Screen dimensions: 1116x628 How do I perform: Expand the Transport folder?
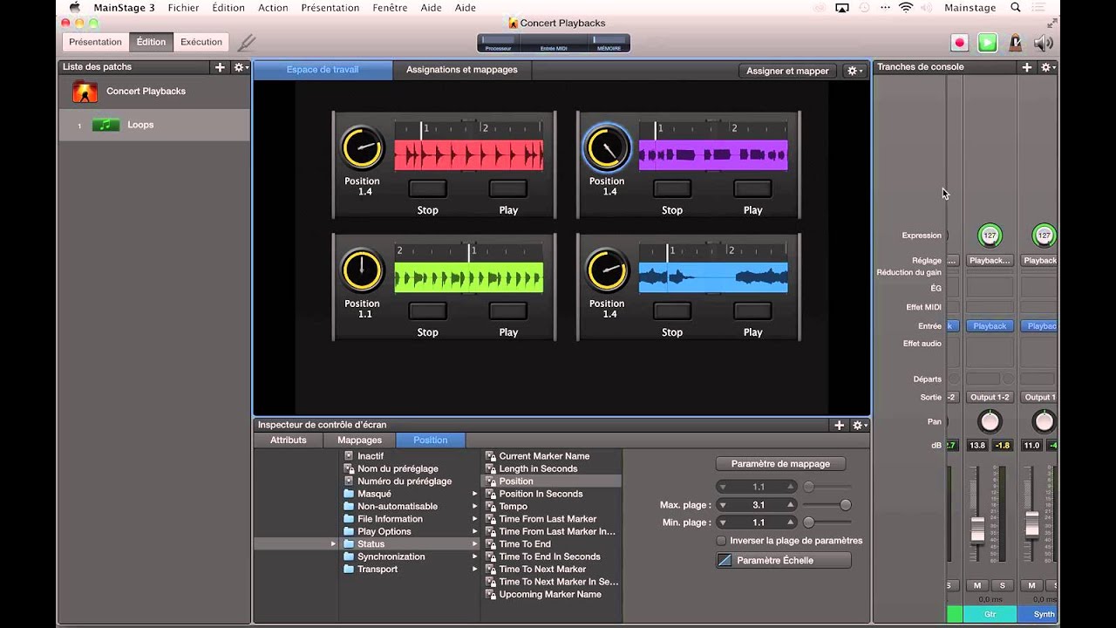(475, 569)
